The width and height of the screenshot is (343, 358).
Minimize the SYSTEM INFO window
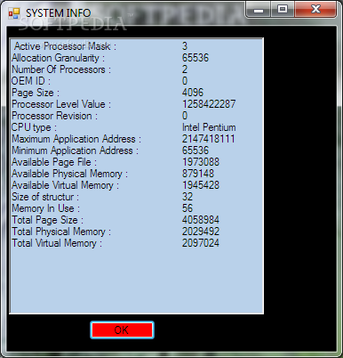tap(259, 10)
